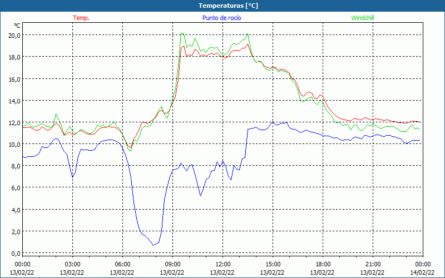
Task: Click the '18:00' time label on the x-axis
Action: [323, 265]
